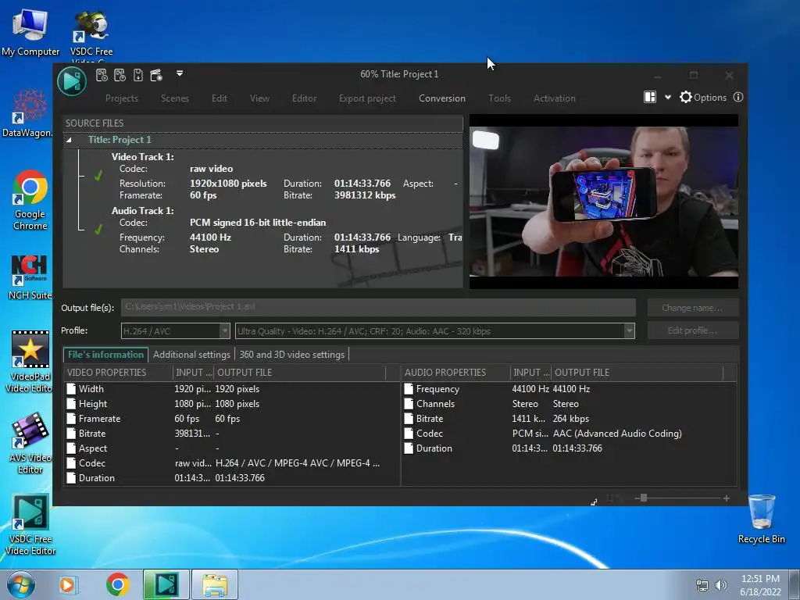800x600 pixels.
Task: Click the second project icon in quick access toolbar
Action: [120, 76]
